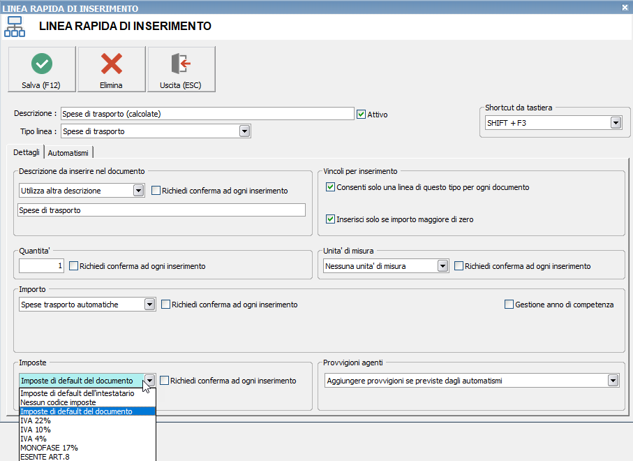Click the Uscita (ESC) exit door icon
This screenshot has width=633, height=461.
[181, 64]
